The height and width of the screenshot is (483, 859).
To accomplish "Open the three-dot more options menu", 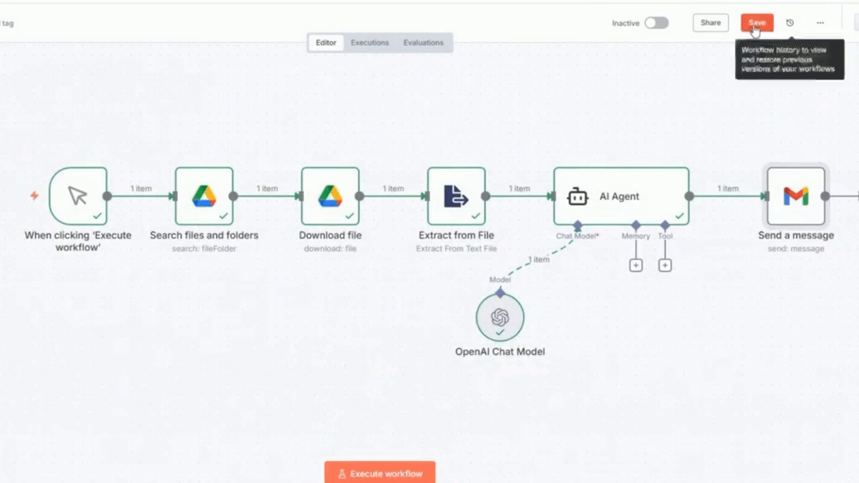I will (x=820, y=23).
